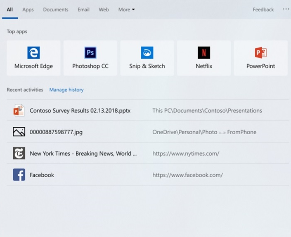Screen dimensions: 291x237
Task: Click the Feedback button
Action: pyautogui.click(x=263, y=9)
